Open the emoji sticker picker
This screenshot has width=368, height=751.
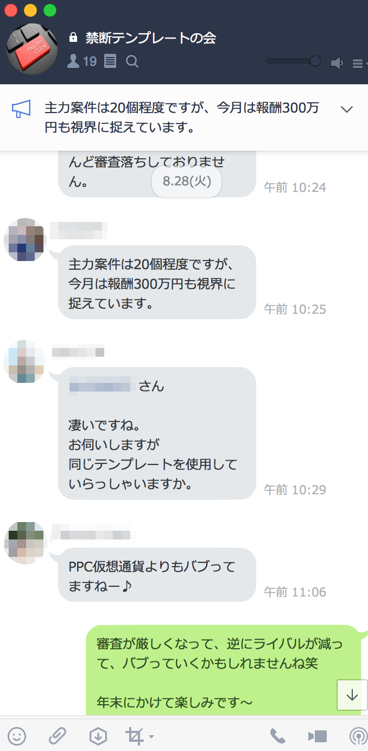(x=17, y=736)
